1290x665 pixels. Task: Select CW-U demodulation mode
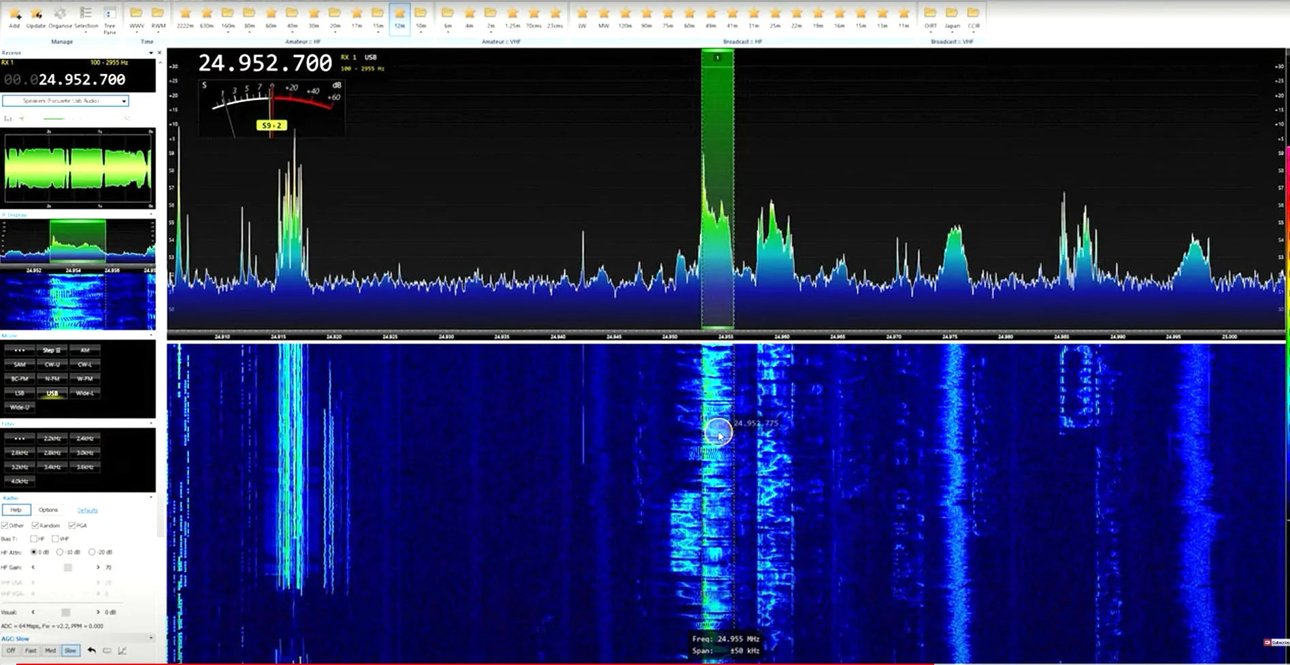coord(52,364)
